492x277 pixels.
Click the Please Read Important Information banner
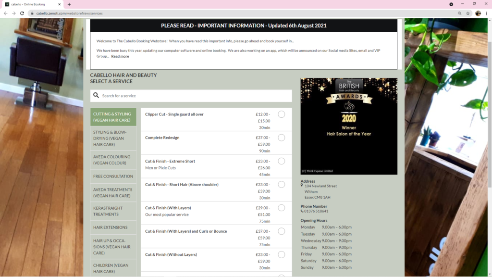244,25
